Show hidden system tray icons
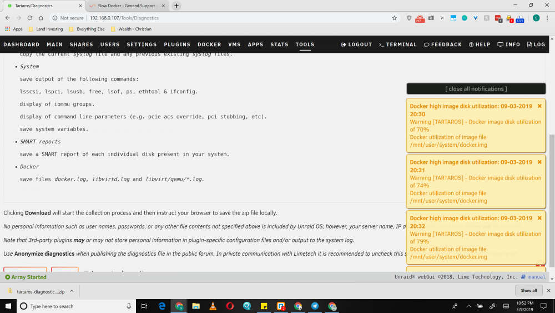Screen dimensions: 555x313 (468, 306)
